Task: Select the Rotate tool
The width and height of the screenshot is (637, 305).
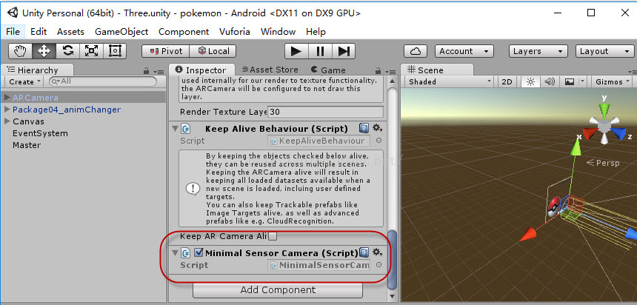Action: click(67, 51)
